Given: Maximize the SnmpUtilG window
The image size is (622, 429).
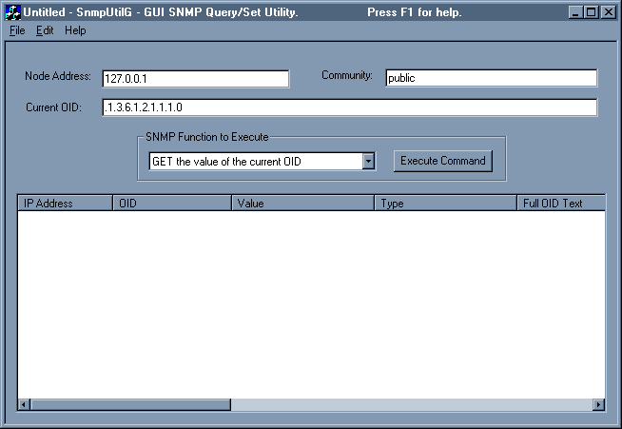Looking at the screenshot, I should tap(592, 12).
